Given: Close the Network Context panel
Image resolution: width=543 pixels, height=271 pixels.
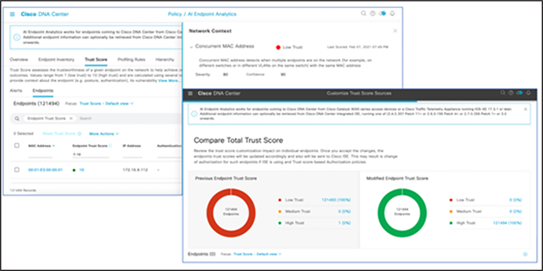Looking at the screenshot, I should pos(395,31).
